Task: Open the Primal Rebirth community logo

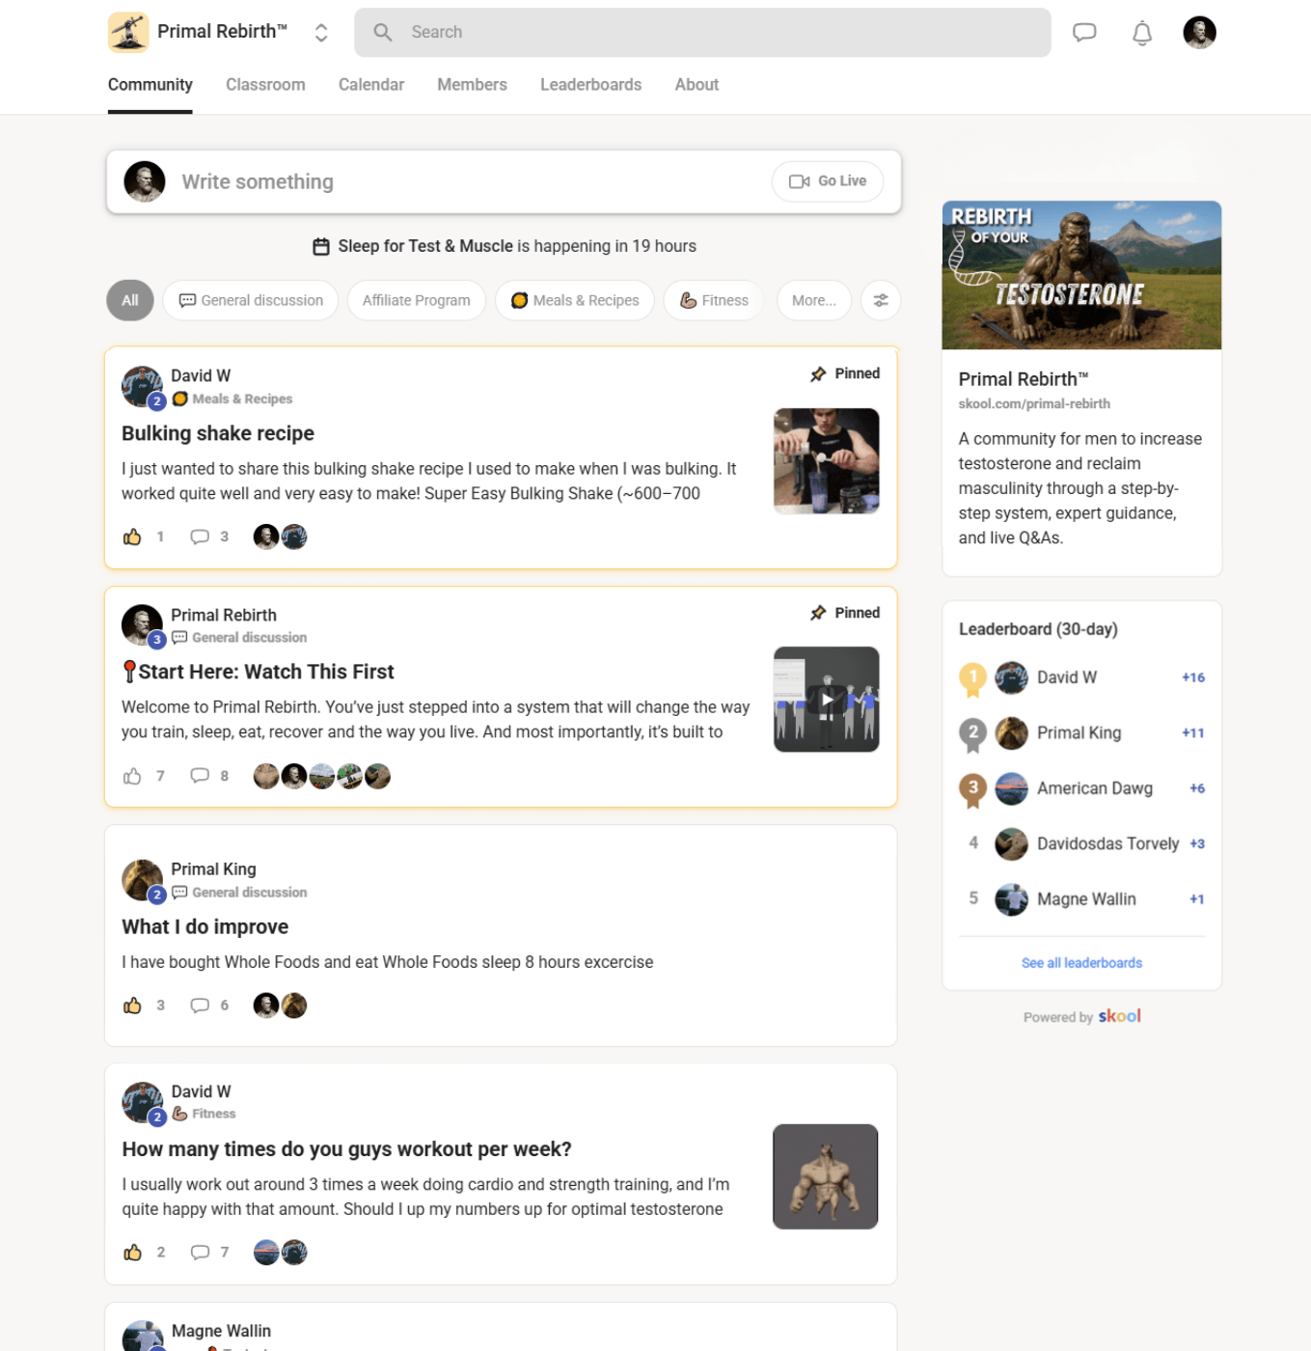Action: (x=128, y=32)
